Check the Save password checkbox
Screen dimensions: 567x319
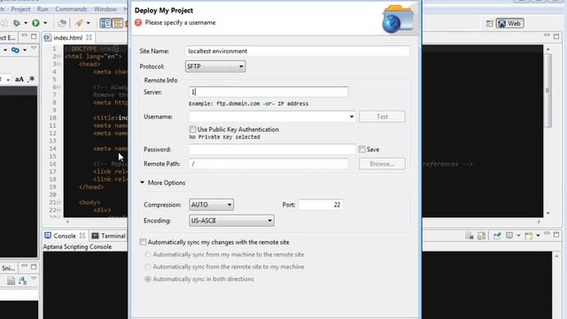point(362,149)
